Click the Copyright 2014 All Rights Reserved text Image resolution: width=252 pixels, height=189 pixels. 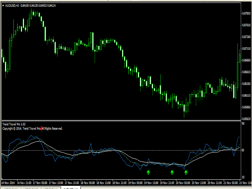point(32,128)
